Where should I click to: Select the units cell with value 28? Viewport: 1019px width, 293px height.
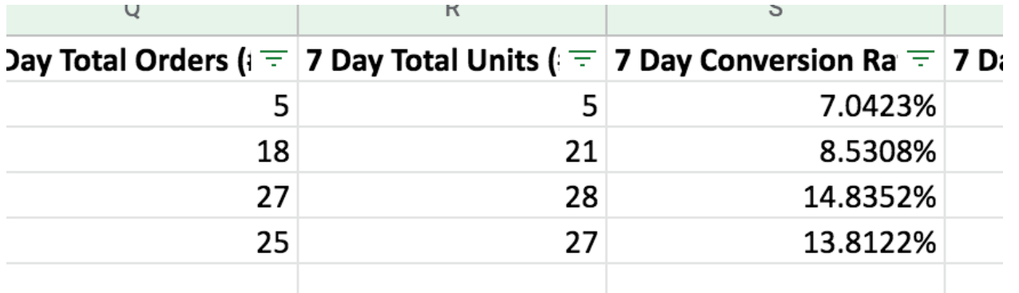[x=452, y=195]
